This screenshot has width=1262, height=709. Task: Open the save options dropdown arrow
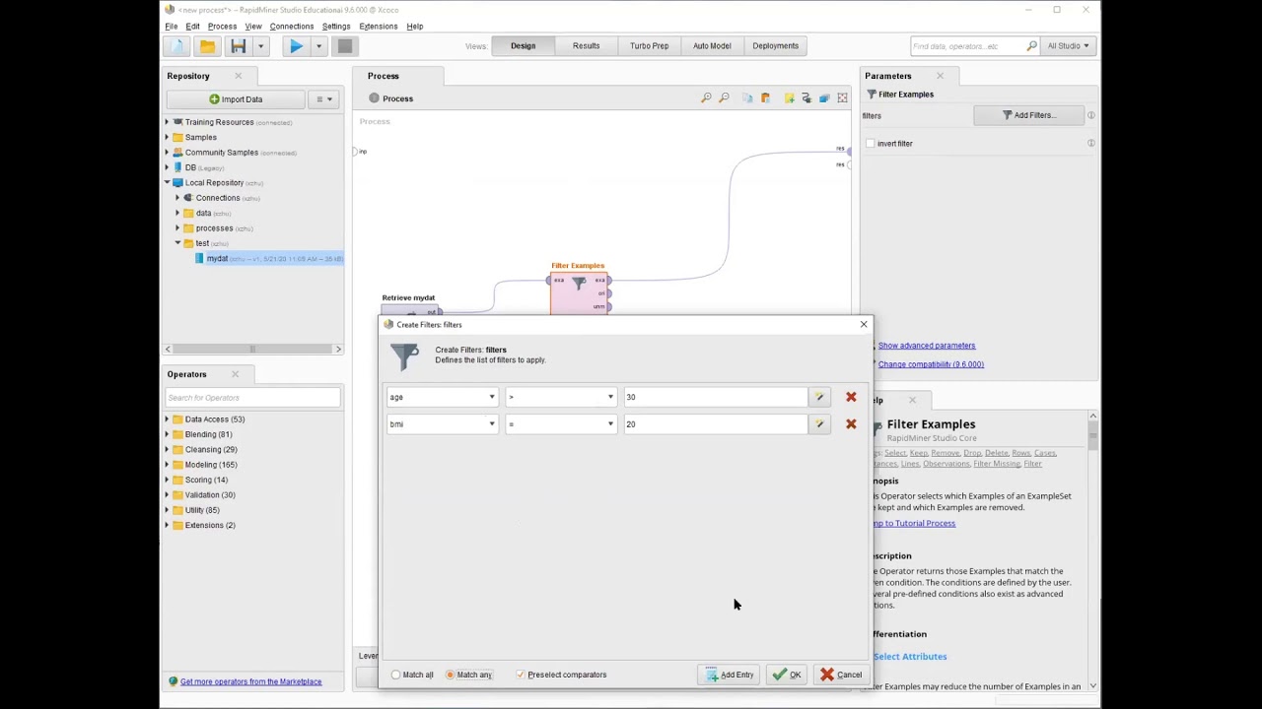pyautogui.click(x=260, y=46)
